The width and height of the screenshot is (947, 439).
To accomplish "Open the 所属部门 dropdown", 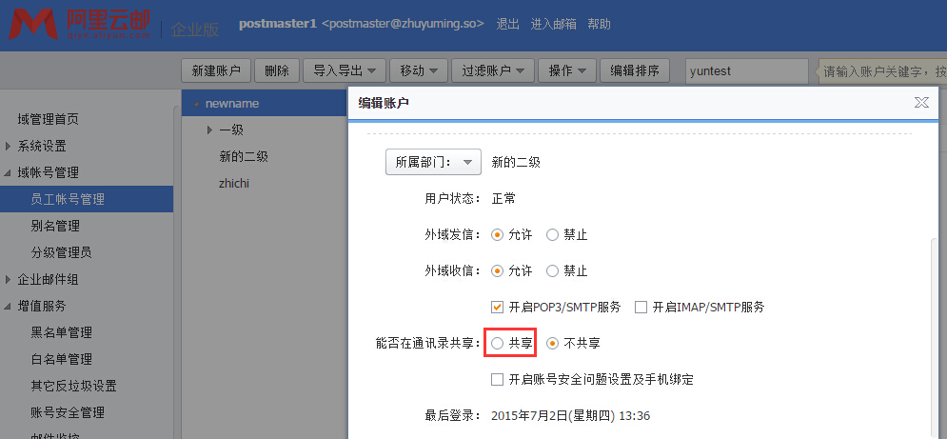I will tap(432, 162).
